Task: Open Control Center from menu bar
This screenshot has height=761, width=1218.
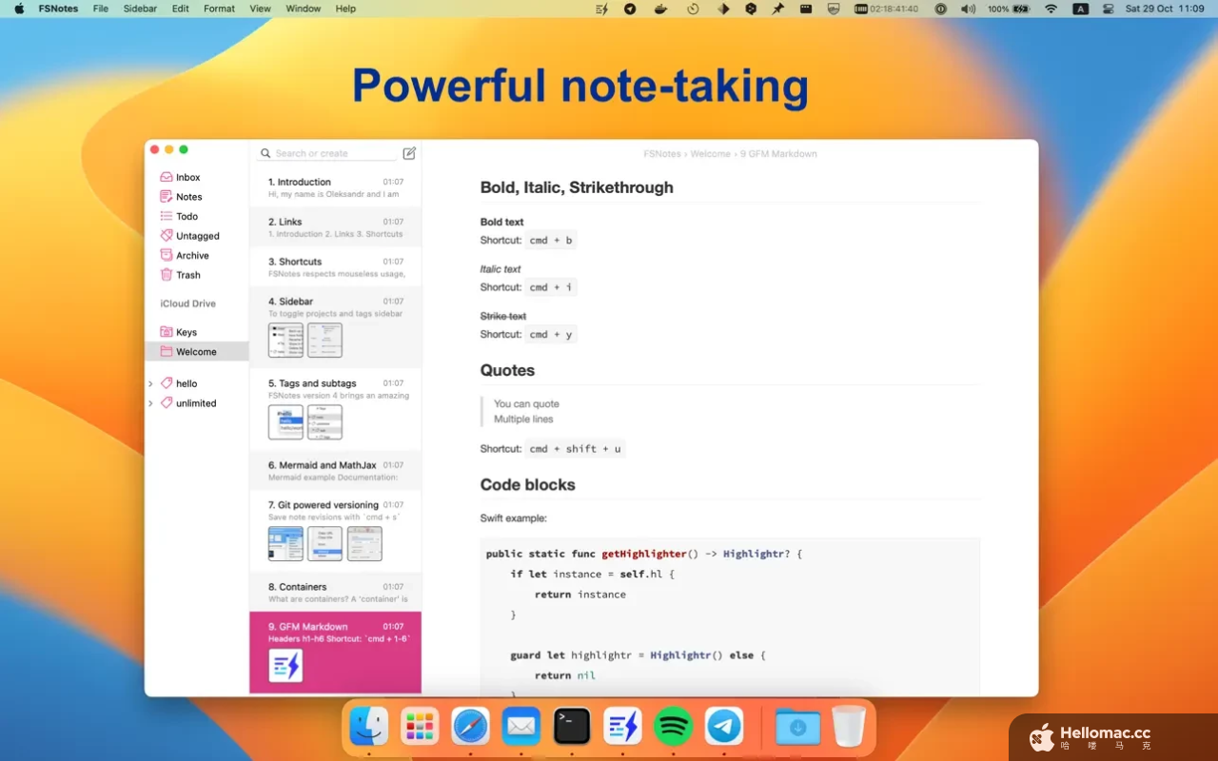Action: (x=1109, y=9)
